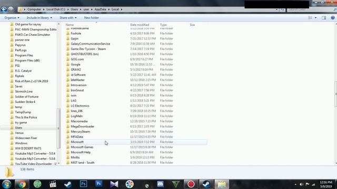Viewport: 337px width, 189px height.
Task: Select This Is the Police tree folder
Action: pyautogui.click(x=26, y=117)
